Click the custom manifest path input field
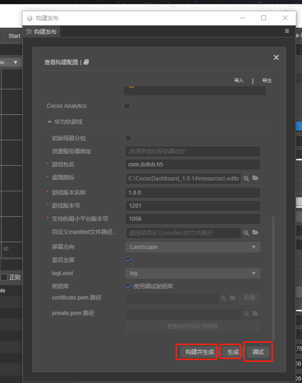Image resolution: width=302 pixels, height=383 pixels. 183,233
